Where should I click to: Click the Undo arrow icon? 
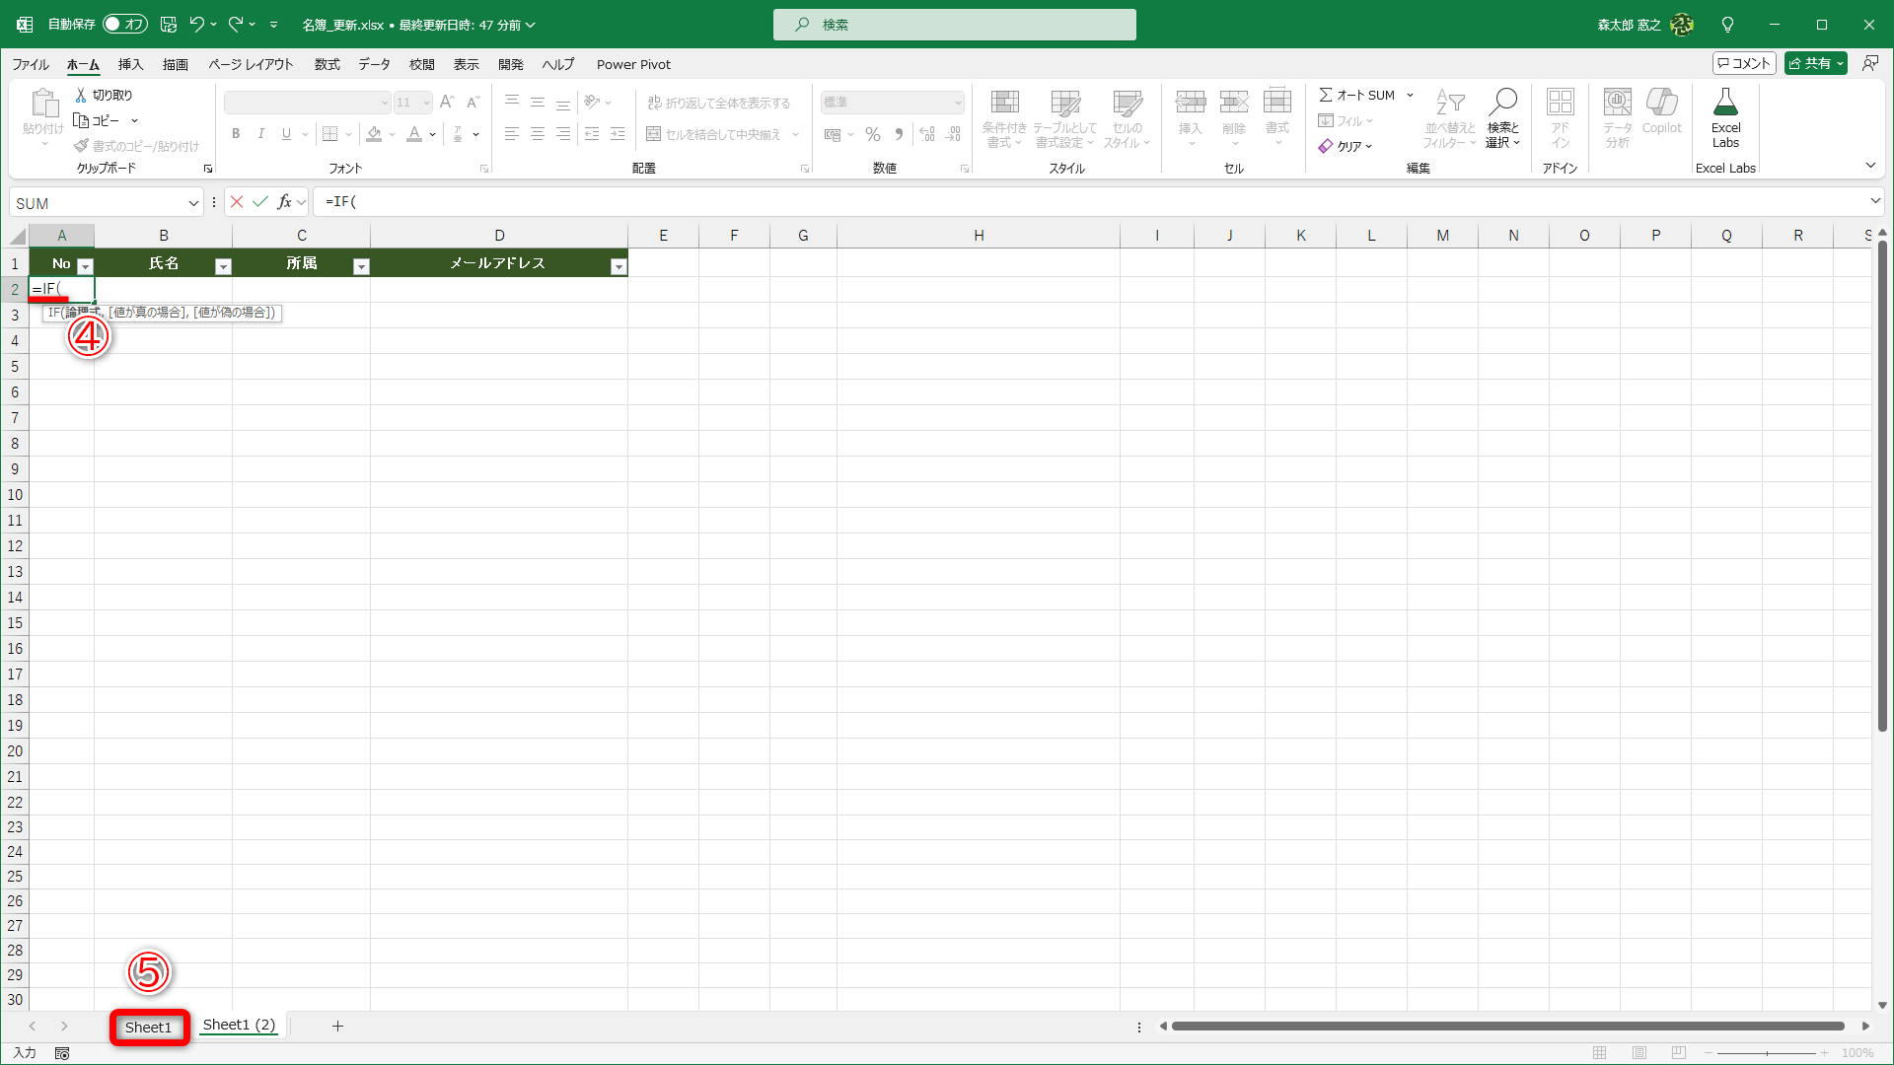click(x=196, y=24)
